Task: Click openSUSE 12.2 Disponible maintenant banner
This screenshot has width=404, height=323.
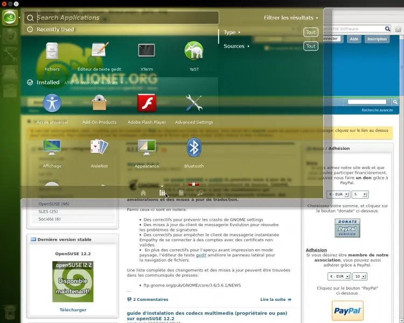Action: pos(73,282)
